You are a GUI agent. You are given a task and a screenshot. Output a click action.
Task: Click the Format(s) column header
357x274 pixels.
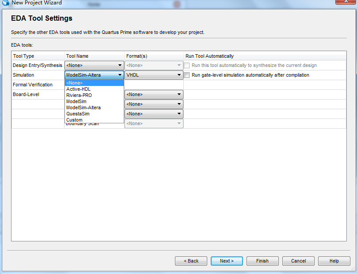pyautogui.click(x=154, y=56)
